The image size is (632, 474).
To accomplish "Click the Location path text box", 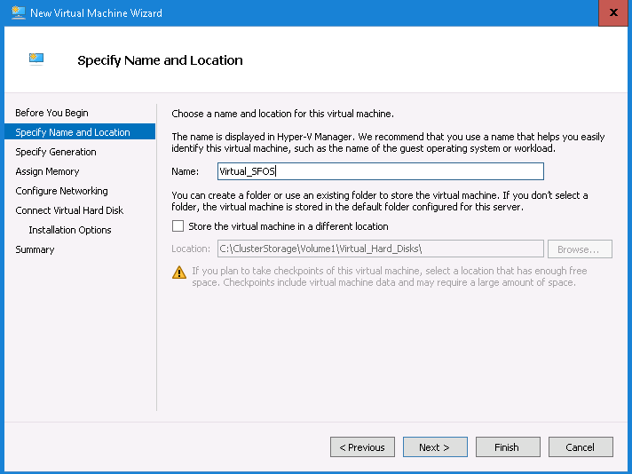I will [x=380, y=249].
